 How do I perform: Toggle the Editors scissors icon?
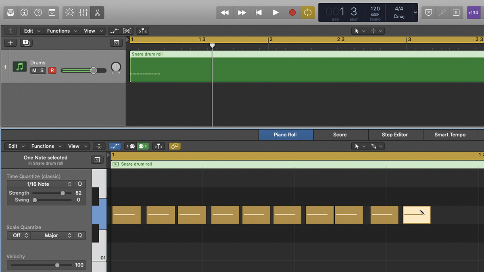[97, 12]
